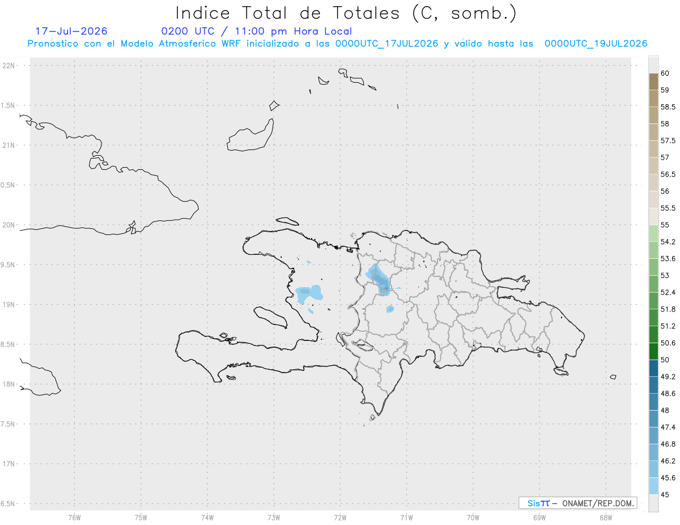Click the colour band between 46.2 and 46.8
The image size is (680, 525).
[653, 453]
